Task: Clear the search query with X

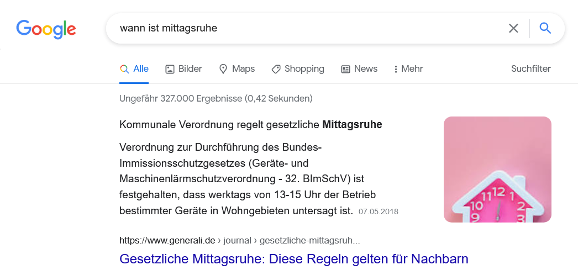Action: point(513,28)
